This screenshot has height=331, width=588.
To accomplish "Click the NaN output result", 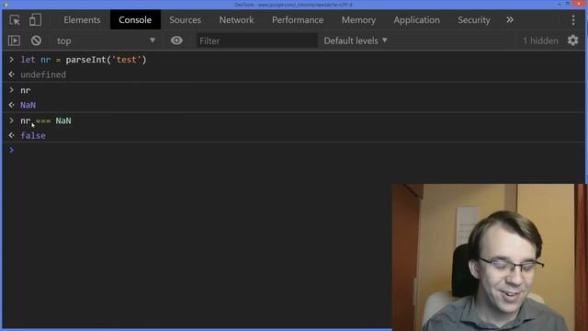I will 28,105.
